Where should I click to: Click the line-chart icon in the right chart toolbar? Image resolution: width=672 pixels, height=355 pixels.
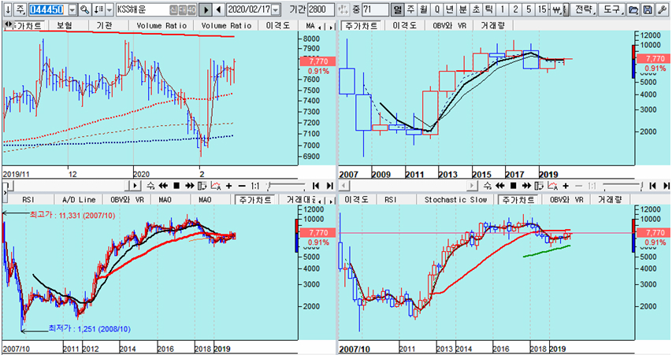553,186
